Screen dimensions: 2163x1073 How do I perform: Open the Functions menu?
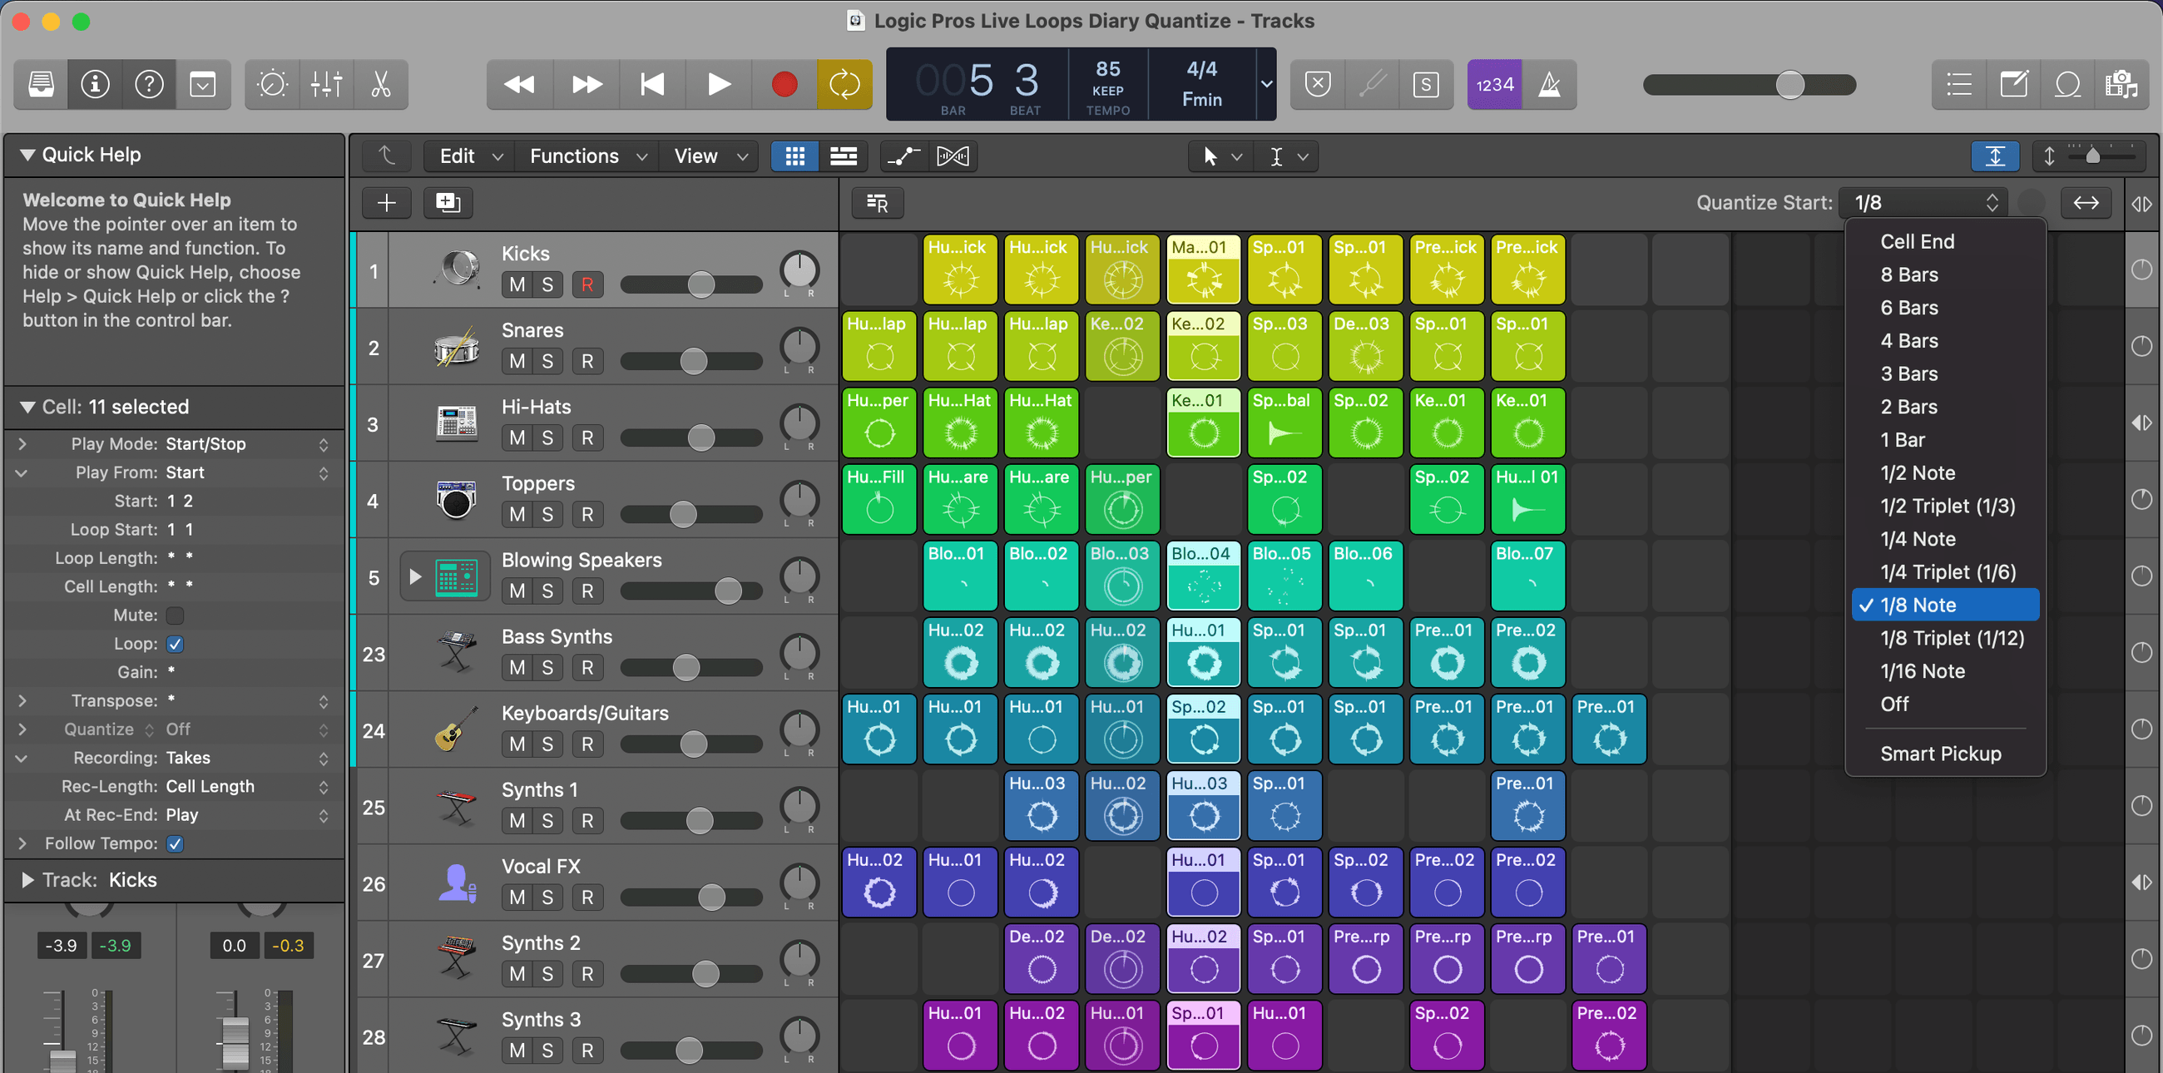(574, 156)
